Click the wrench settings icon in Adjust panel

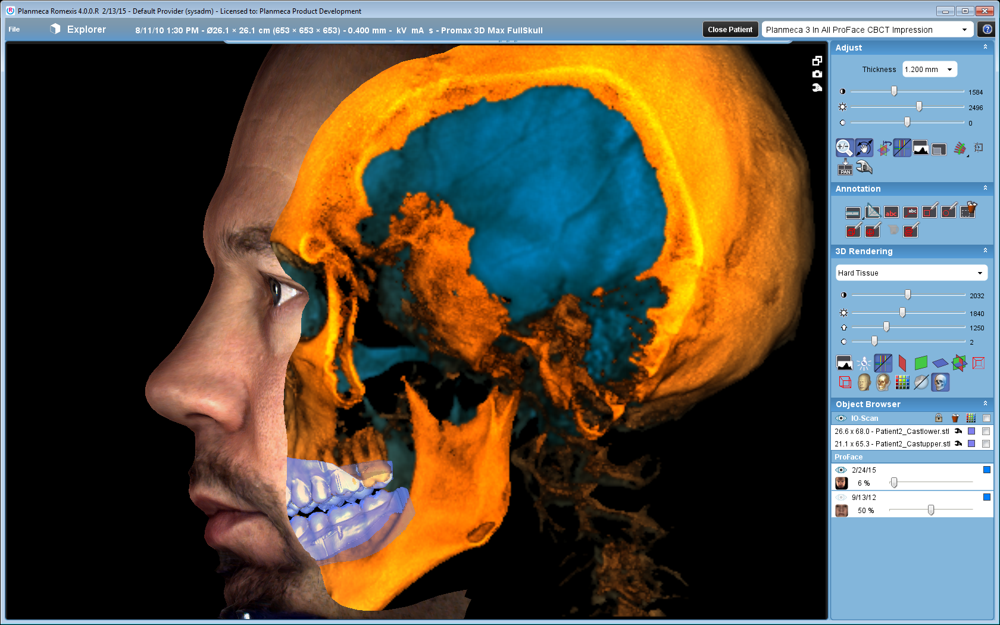pyautogui.click(x=865, y=168)
